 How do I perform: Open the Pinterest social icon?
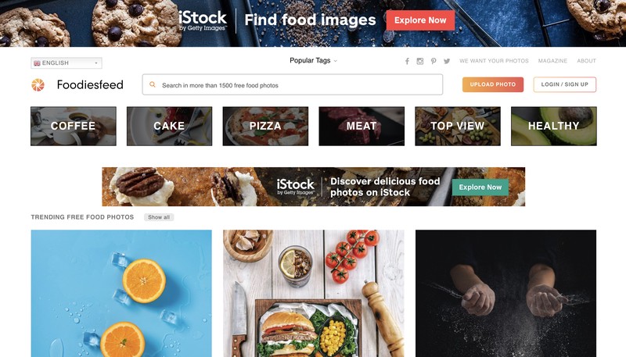tap(434, 61)
